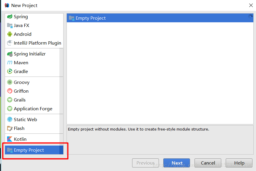Pick Grails label in project list
Image resolution: width=256 pixels, height=171 pixels.
(20, 100)
